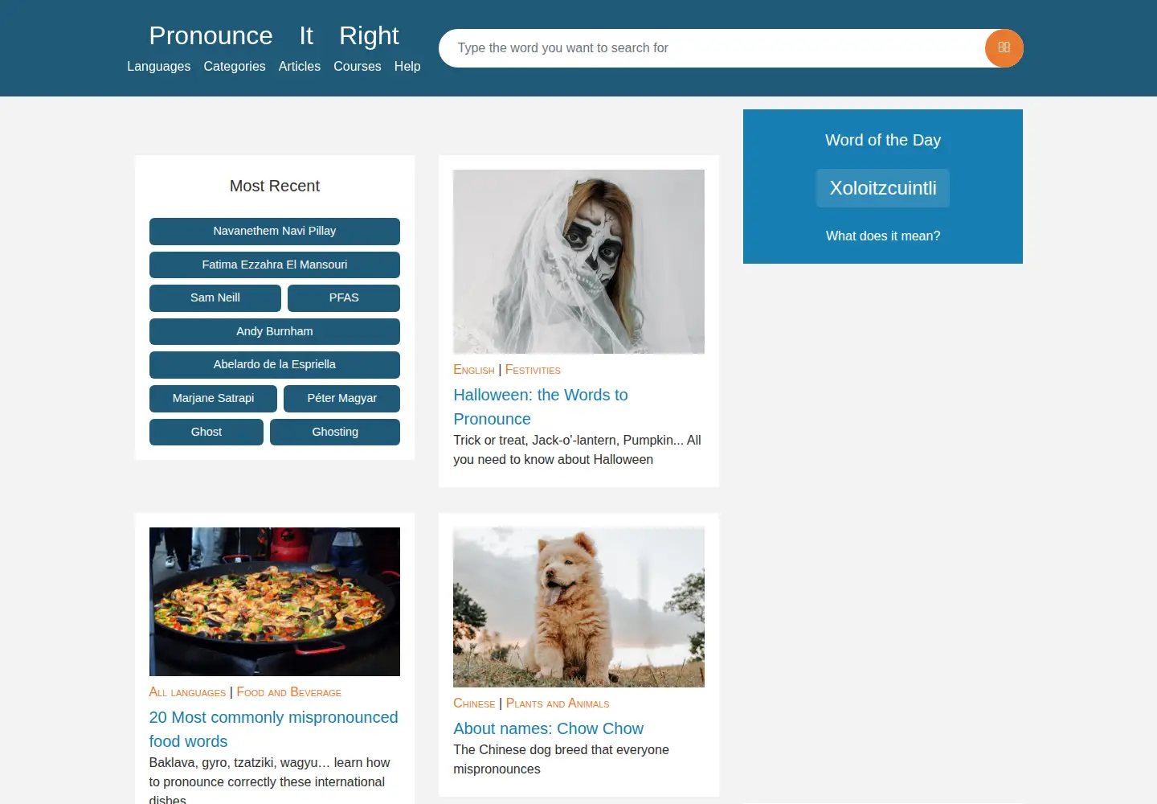Follow the All Languages category link

click(x=187, y=692)
